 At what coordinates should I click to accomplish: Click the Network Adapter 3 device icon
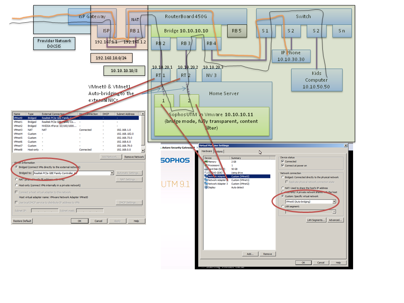pos(206,184)
